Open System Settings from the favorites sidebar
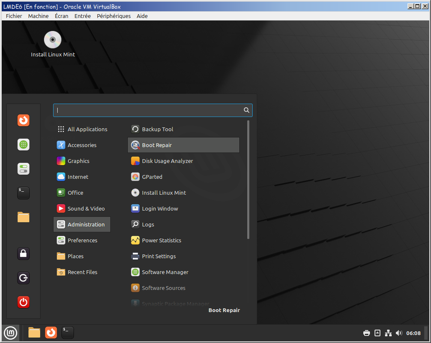Viewport: 431px width, 343px height. pos(24,168)
